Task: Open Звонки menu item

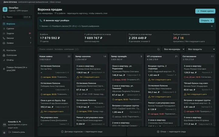Action: [x=17, y=38]
